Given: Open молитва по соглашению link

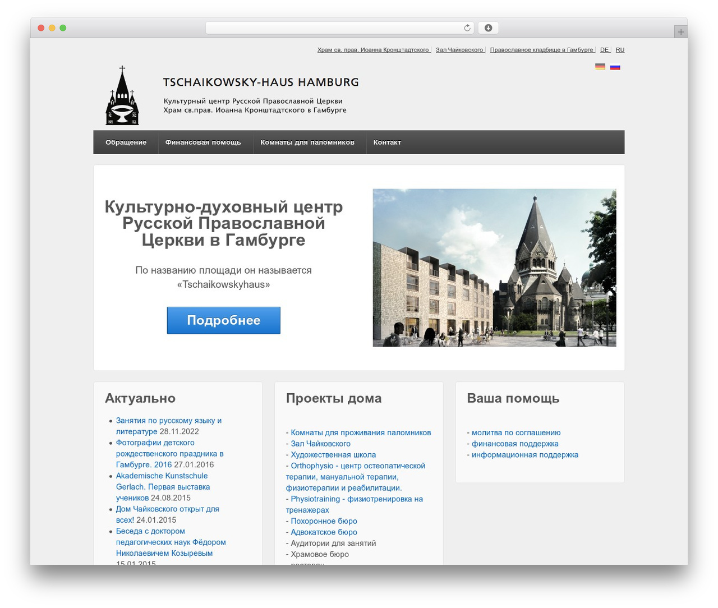Looking at the screenshot, I should (x=516, y=432).
